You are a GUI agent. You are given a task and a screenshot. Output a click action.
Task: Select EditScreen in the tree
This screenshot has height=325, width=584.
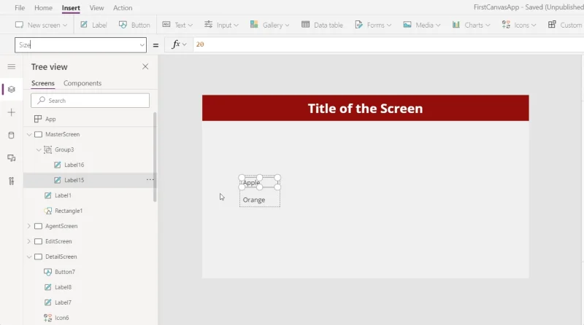(x=58, y=241)
